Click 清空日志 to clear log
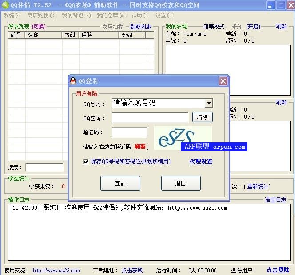This screenshot has width=295, height=275. pos(275,199)
